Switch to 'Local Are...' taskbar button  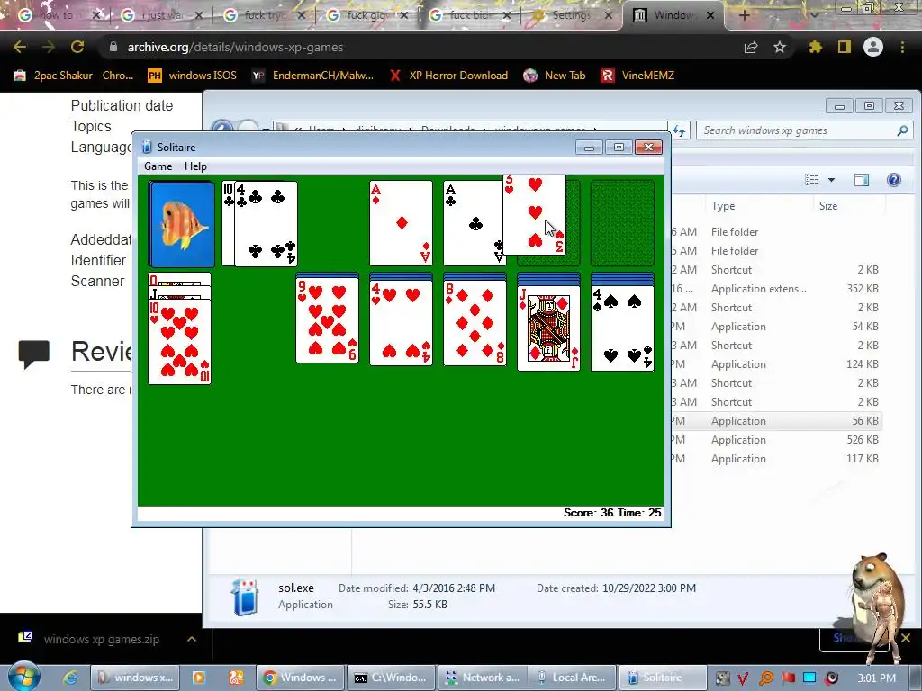(x=572, y=678)
